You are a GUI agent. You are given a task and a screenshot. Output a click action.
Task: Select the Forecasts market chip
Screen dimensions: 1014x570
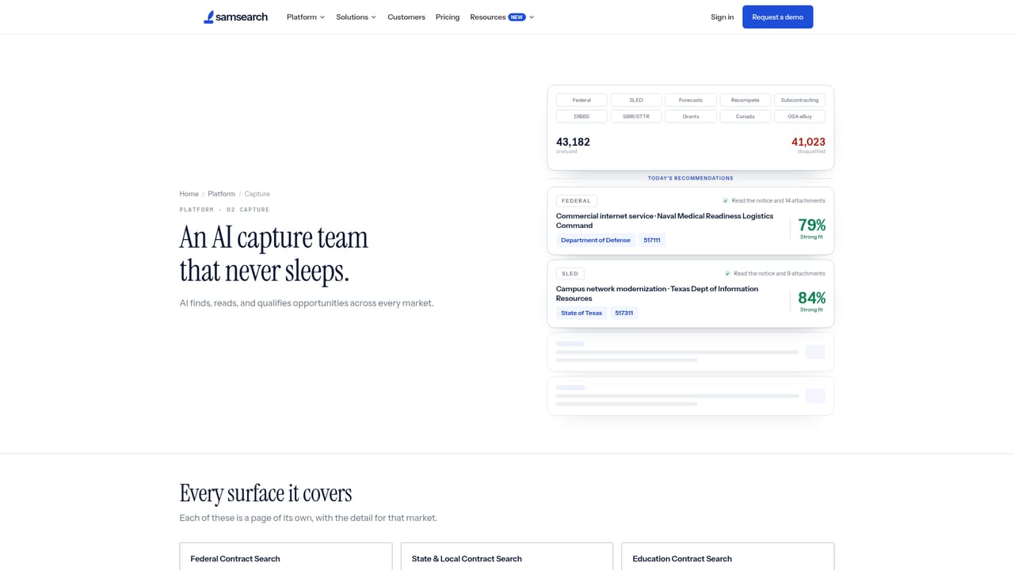point(691,100)
